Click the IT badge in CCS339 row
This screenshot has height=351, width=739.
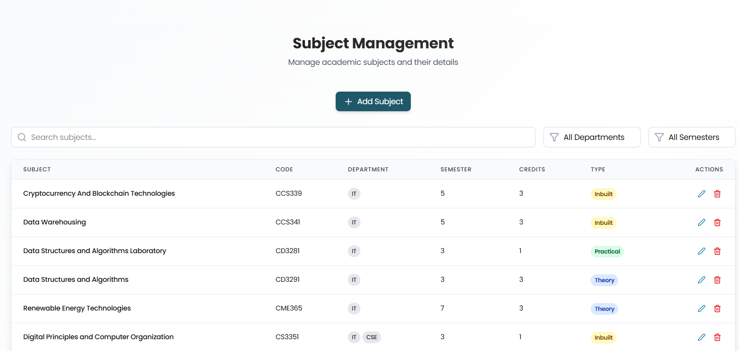click(x=354, y=194)
